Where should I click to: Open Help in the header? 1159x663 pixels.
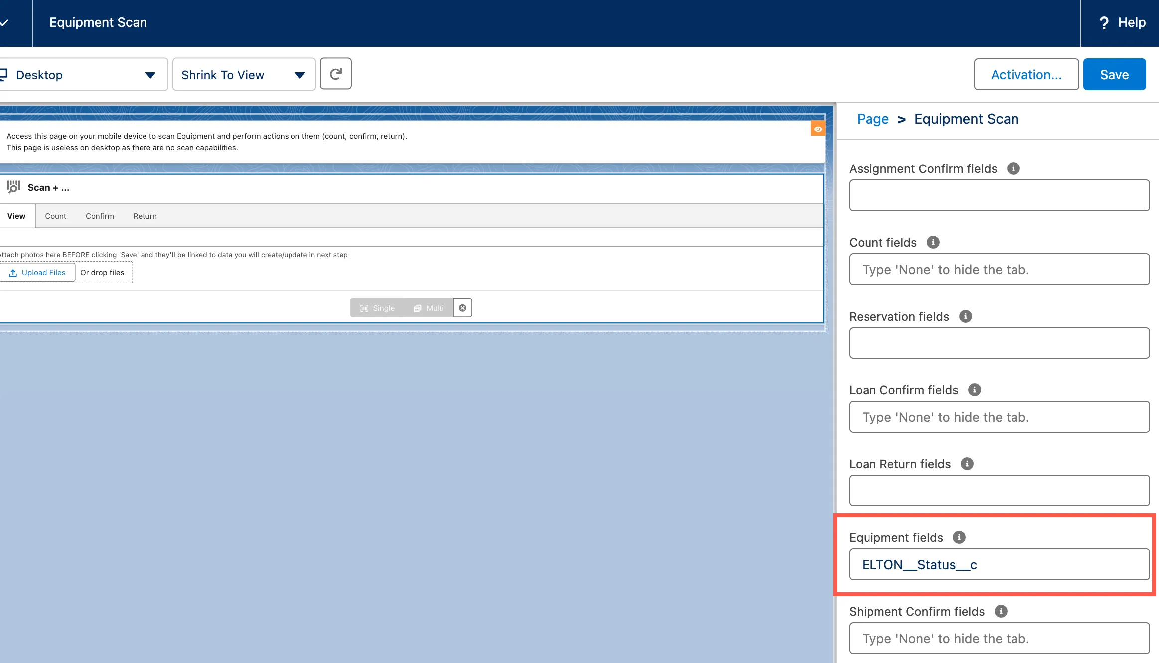point(1122,22)
